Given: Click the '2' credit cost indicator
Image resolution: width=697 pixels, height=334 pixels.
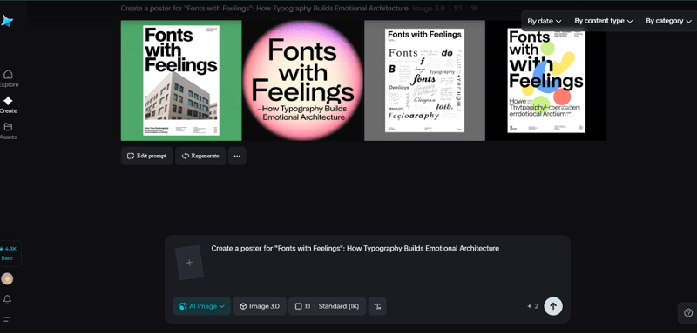Looking at the screenshot, I should [x=532, y=306].
